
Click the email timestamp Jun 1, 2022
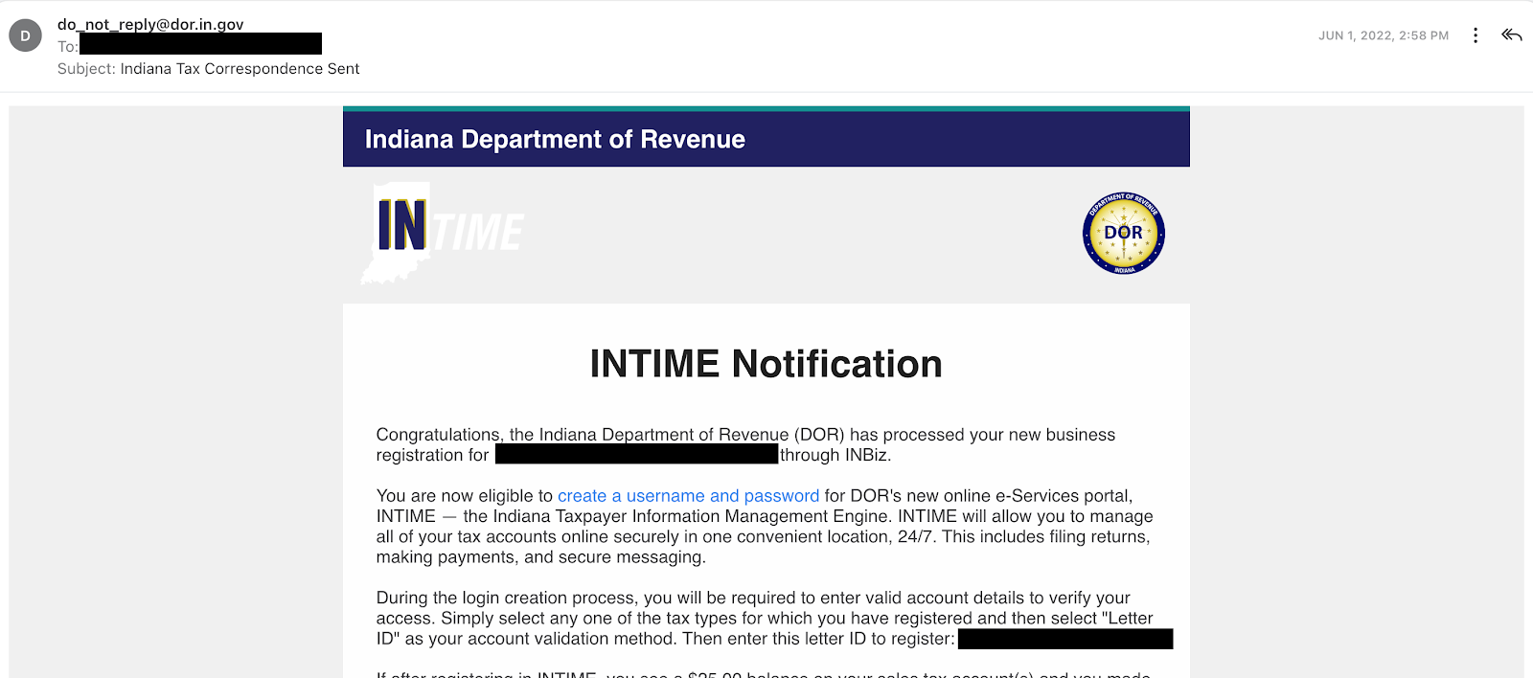(x=1383, y=35)
